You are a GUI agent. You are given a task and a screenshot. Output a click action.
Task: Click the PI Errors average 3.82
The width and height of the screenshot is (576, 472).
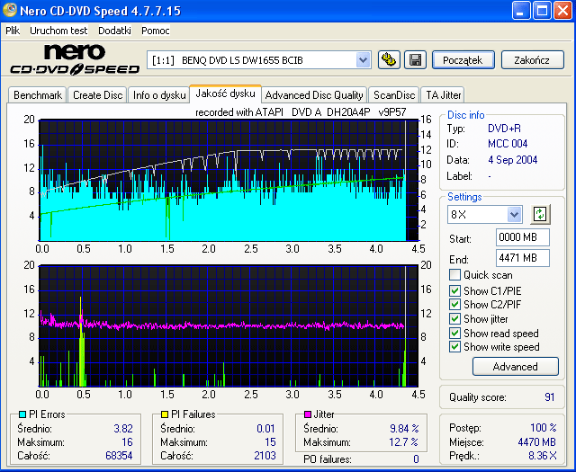[x=123, y=429]
